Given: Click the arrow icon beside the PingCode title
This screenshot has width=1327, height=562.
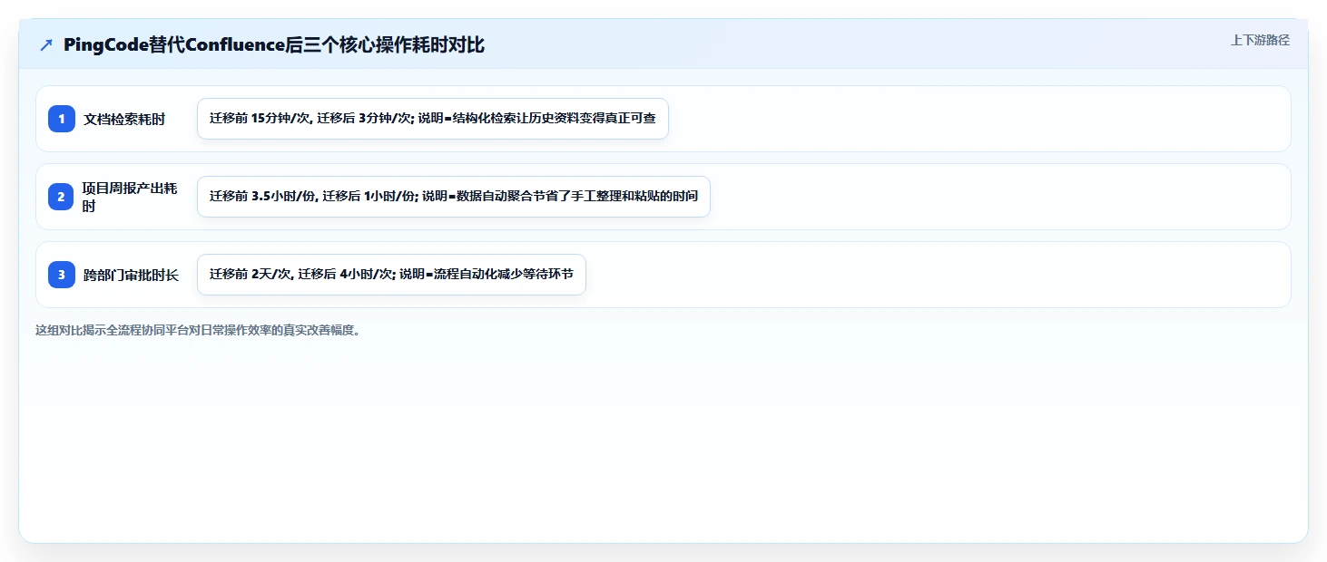Looking at the screenshot, I should click(x=46, y=45).
